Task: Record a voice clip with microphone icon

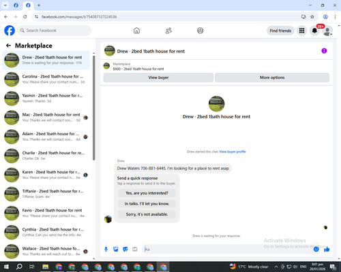Action: click(106, 250)
